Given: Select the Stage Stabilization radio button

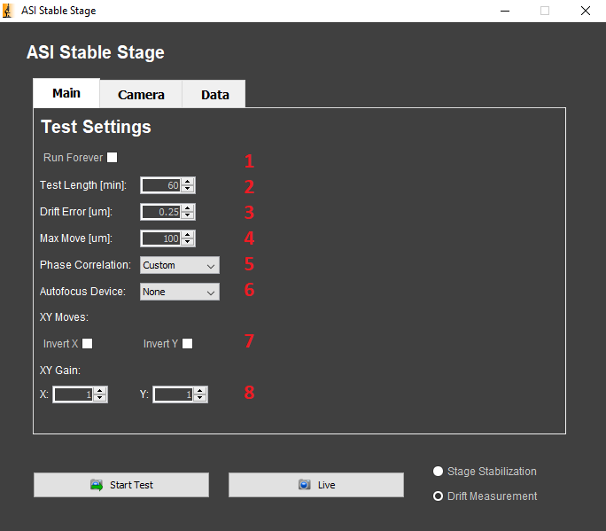Looking at the screenshot, I should (438, 472).
